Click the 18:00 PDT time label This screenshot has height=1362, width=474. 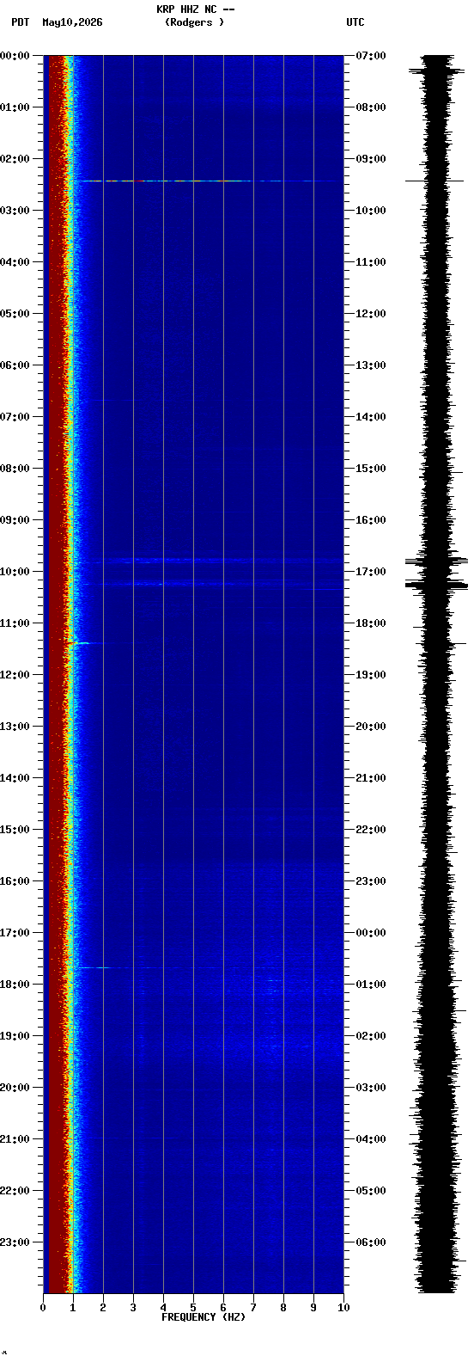coord(15,985)
